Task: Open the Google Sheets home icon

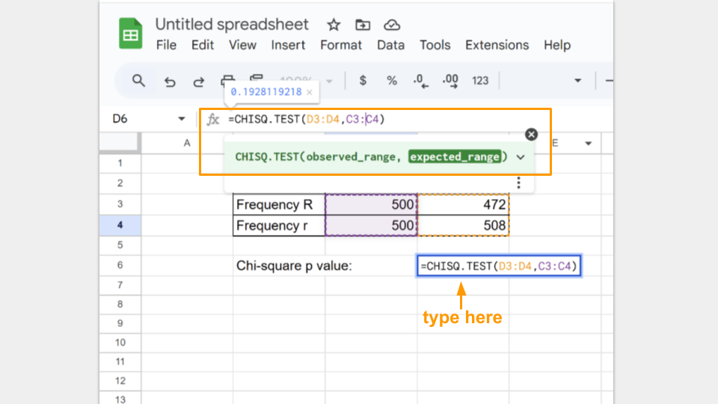Action: tap(130, 34)
